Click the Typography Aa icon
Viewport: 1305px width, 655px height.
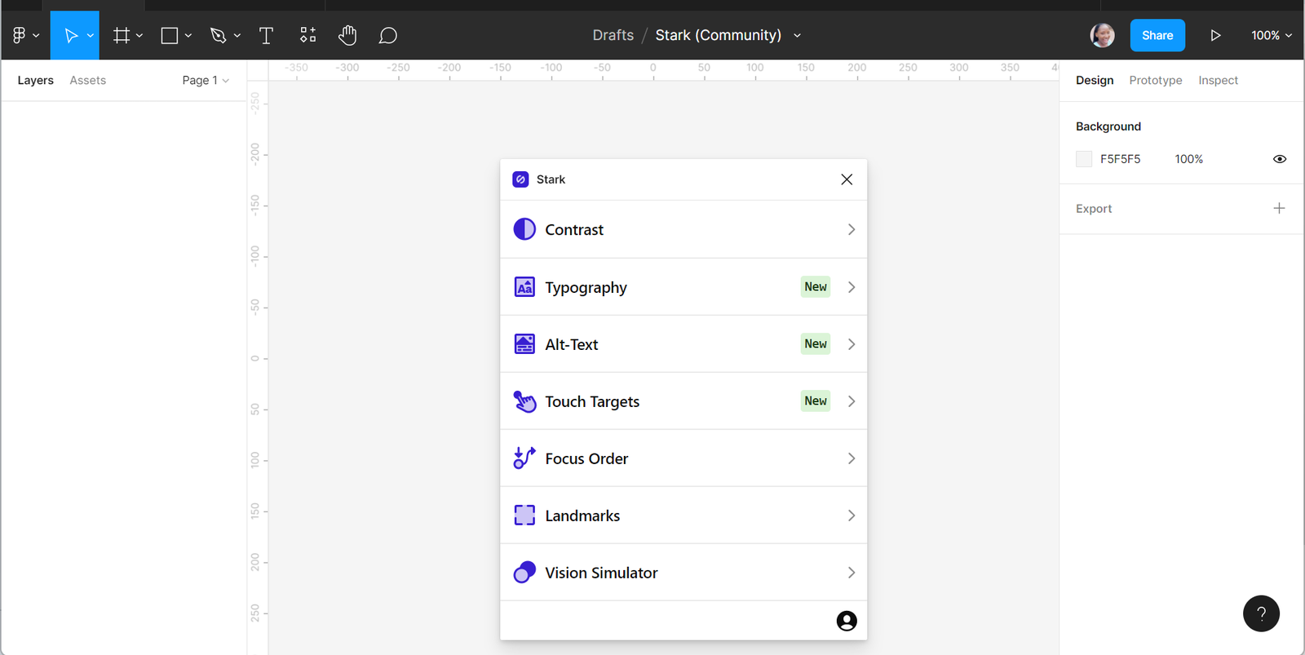click(524, 287)
